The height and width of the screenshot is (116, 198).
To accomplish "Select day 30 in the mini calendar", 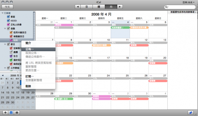I will point(13,102).
